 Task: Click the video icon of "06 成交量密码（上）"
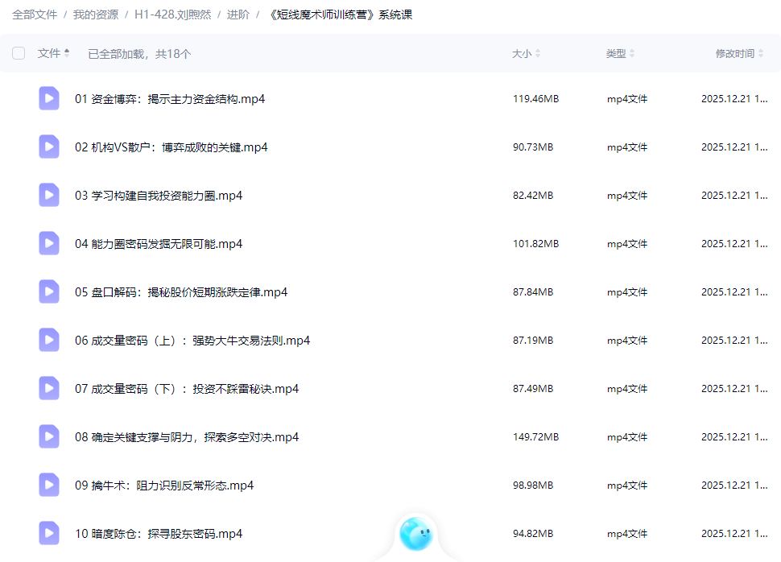[48, 340]
